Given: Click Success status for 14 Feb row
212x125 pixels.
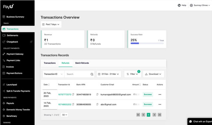Looking at the screenshot, I should (x=148, y=104).
